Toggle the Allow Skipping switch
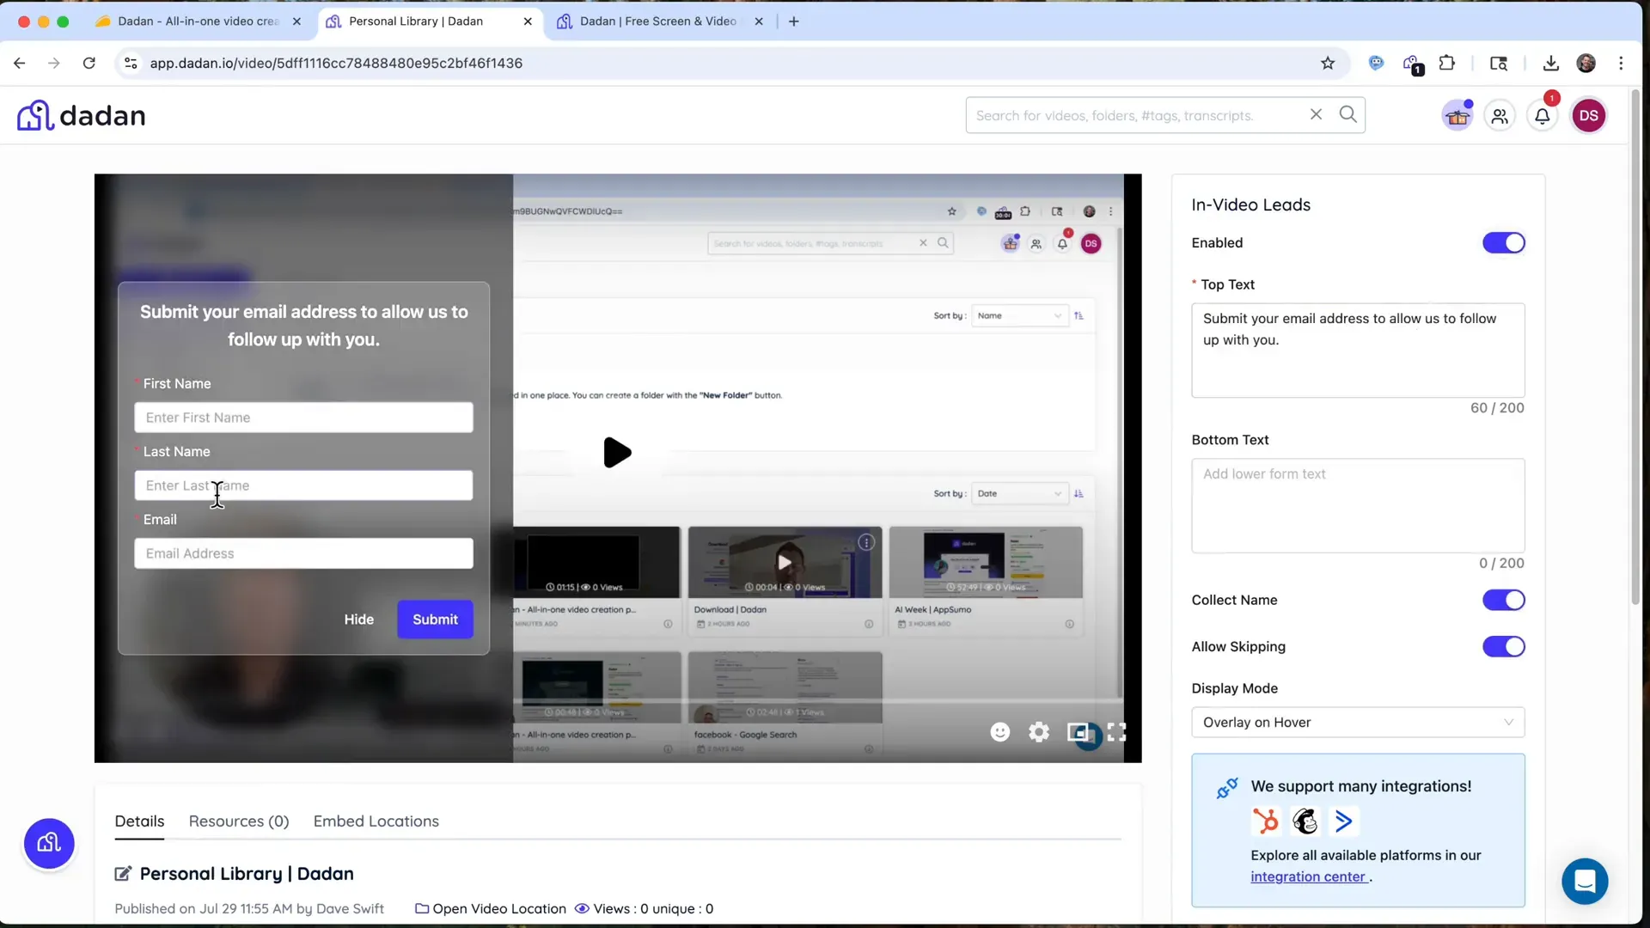 point(1503,646)
